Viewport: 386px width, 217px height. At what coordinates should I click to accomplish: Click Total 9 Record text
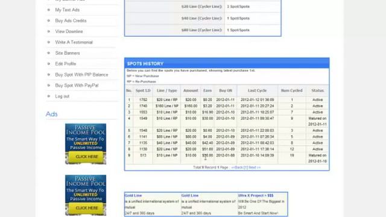pos(204,168)
